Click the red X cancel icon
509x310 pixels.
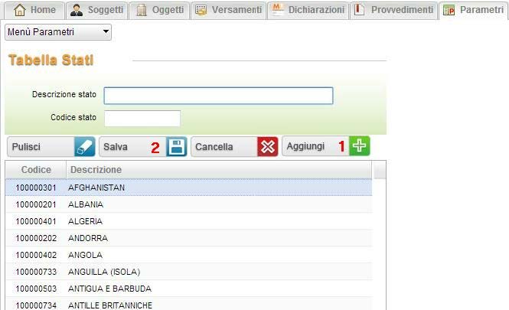(x=268, y=147)
